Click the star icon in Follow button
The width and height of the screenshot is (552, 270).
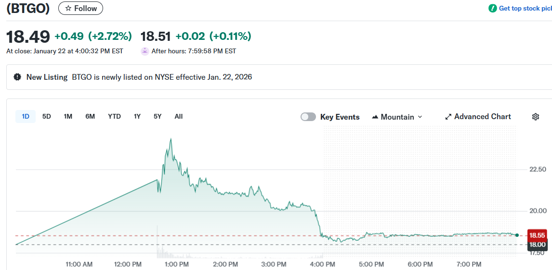pos(68,8)
